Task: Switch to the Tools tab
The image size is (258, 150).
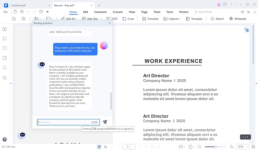Action: pos(157,12)
